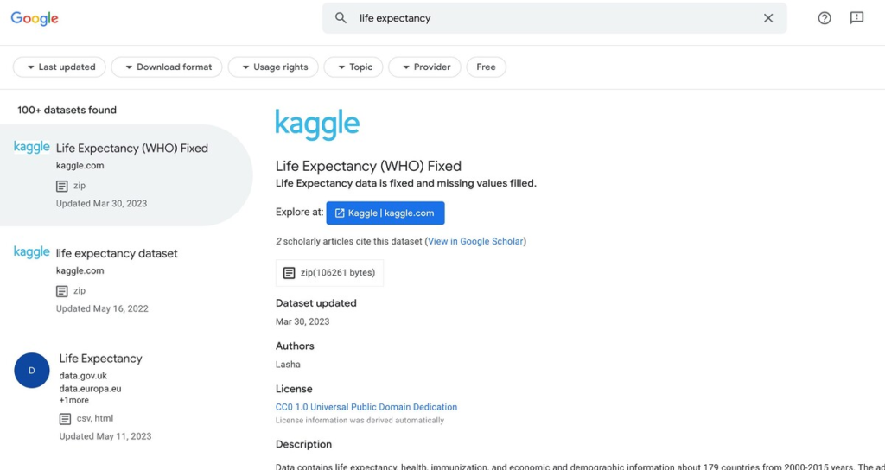Open the Provider filter dropdown
This screenshot has width=885, height=470.
[x=424, y=67]
